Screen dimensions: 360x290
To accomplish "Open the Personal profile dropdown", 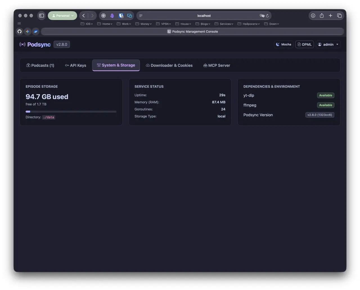I will coord(62,16).
